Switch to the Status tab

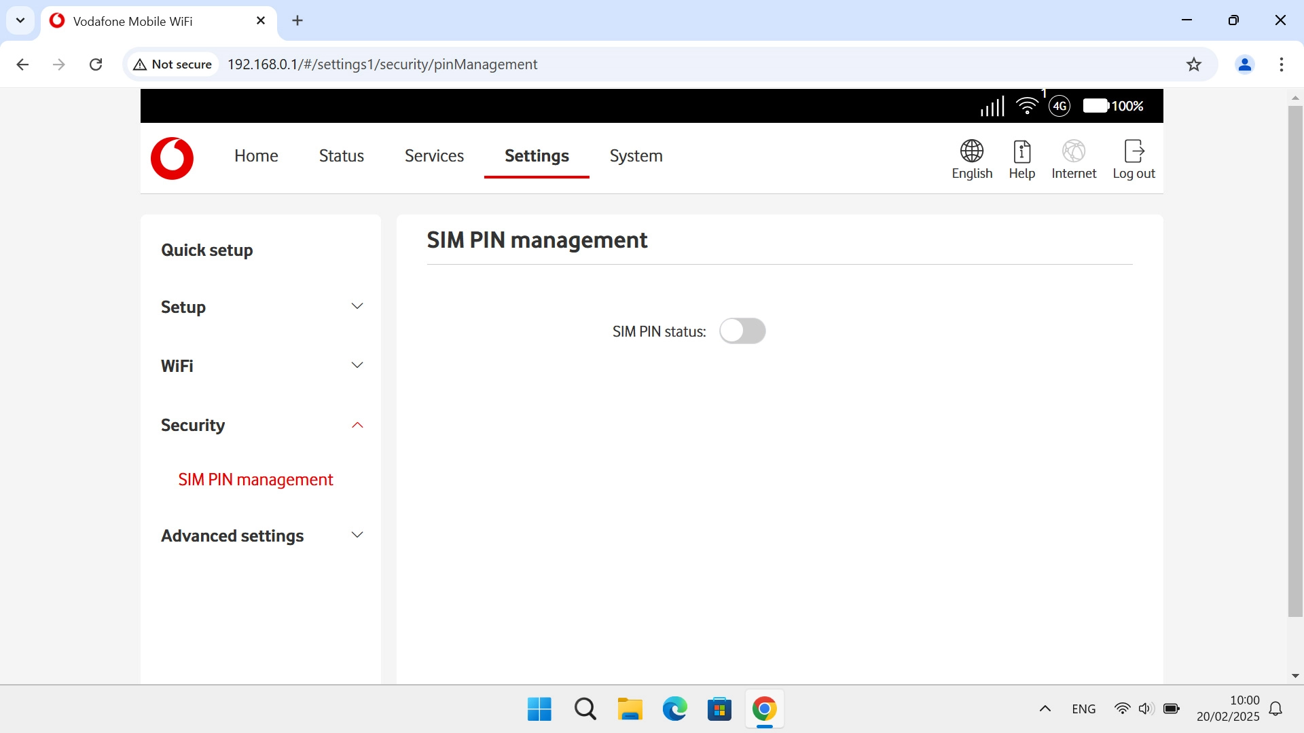click(x=341, y=156)
